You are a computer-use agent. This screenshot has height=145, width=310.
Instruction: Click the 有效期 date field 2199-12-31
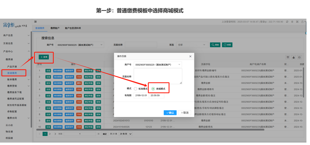(141, 95)
